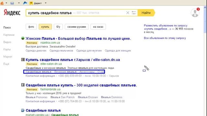
Task: Select the своими руками filter chip
Action: pyautogui.click(x=77, y=27)
